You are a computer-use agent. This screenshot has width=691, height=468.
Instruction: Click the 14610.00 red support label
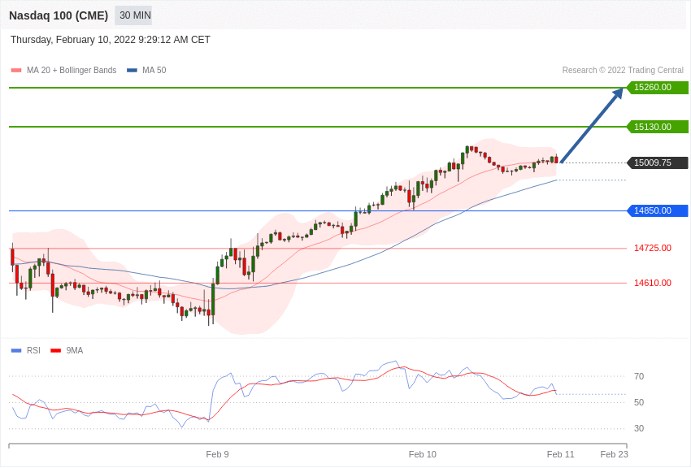point(653,283)
